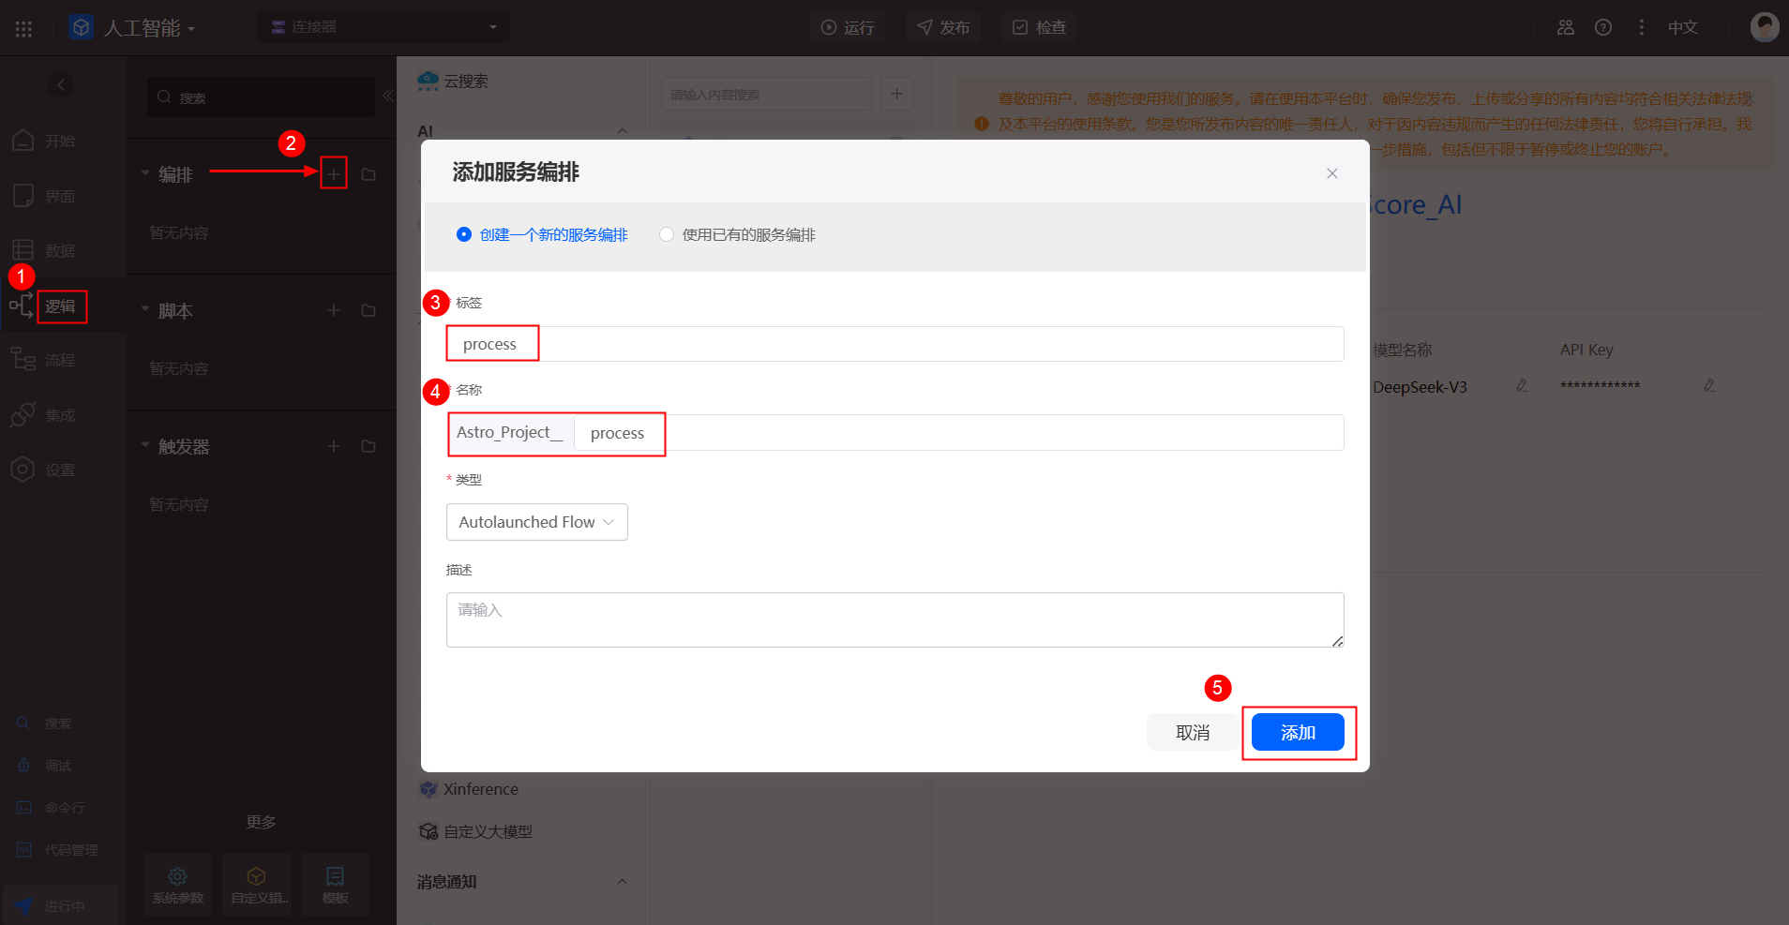Click folder icon next to 触发器
This screenshot has width=1789, height=925.
point(368,446)
